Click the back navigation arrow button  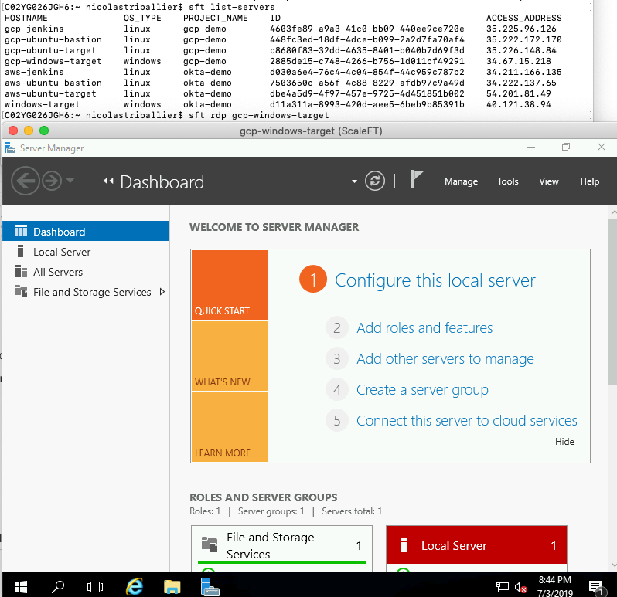coord(25,181)
